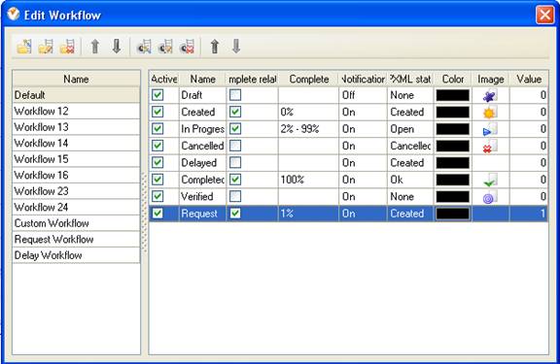Select Workflow 15 in the list
The width and height of the screenshot is (560, 364).
pyautogui.click(x=76, y=159)
